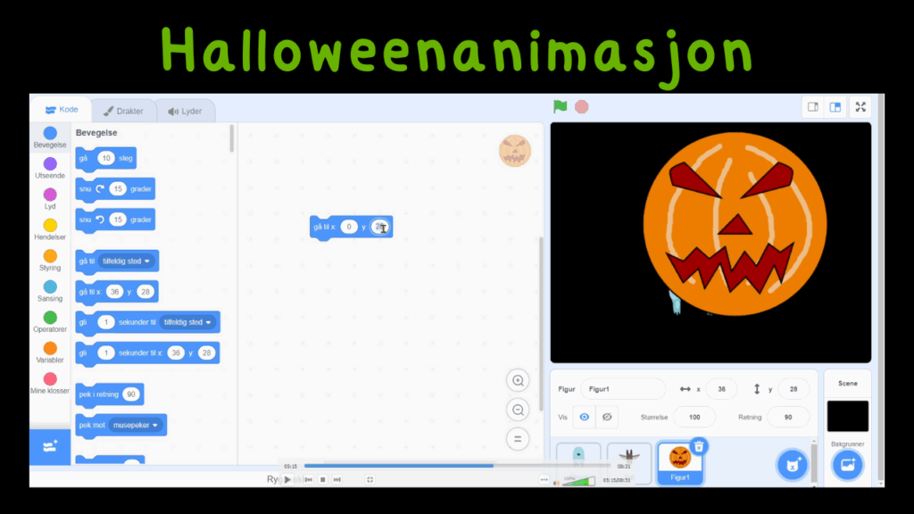914x514 pixels.
Task: Seek on the video progress bar
Action: [x=457, y=466]
